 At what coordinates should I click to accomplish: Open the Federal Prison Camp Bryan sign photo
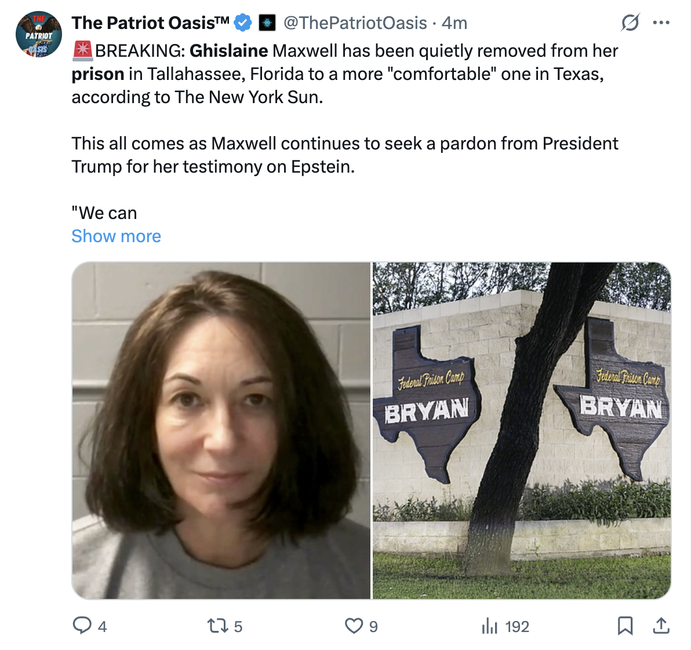click(522, 430)
